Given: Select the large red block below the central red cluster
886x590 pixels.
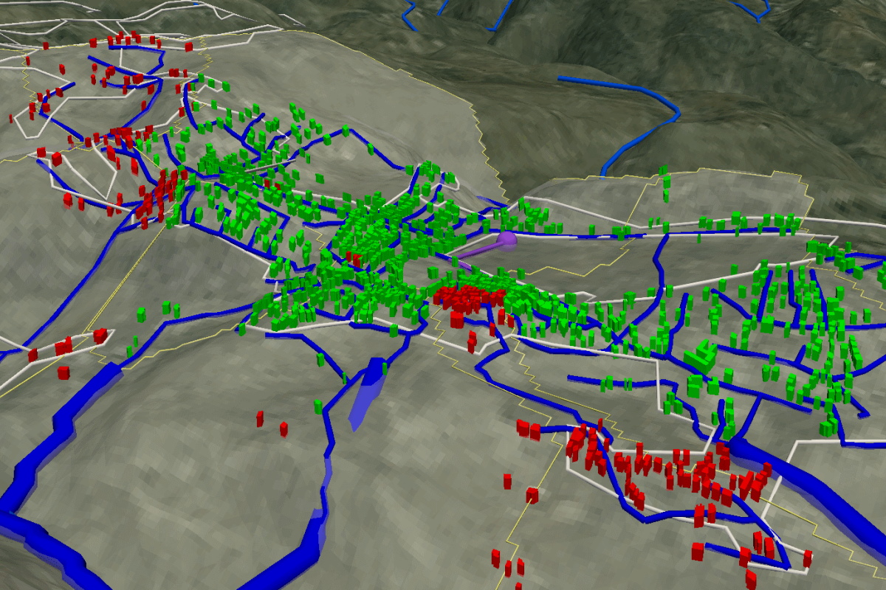Looking at the screenshot, I should [x=457, y=319].
